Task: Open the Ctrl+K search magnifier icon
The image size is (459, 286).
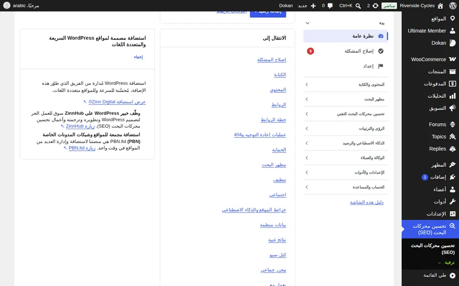Action: pyautogui.click(x=358, y=6)
